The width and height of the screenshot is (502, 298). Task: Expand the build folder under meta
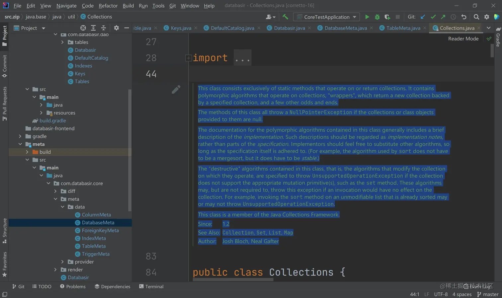(x=27, y=152)
